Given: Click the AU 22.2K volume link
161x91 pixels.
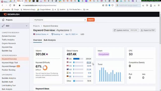Looking at the screenshot, I should coord(89,70).
